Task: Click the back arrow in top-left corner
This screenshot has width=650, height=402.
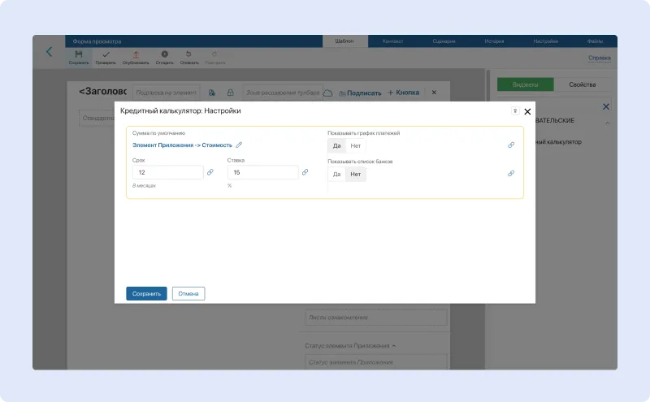Action: click(x=49, y=52)
